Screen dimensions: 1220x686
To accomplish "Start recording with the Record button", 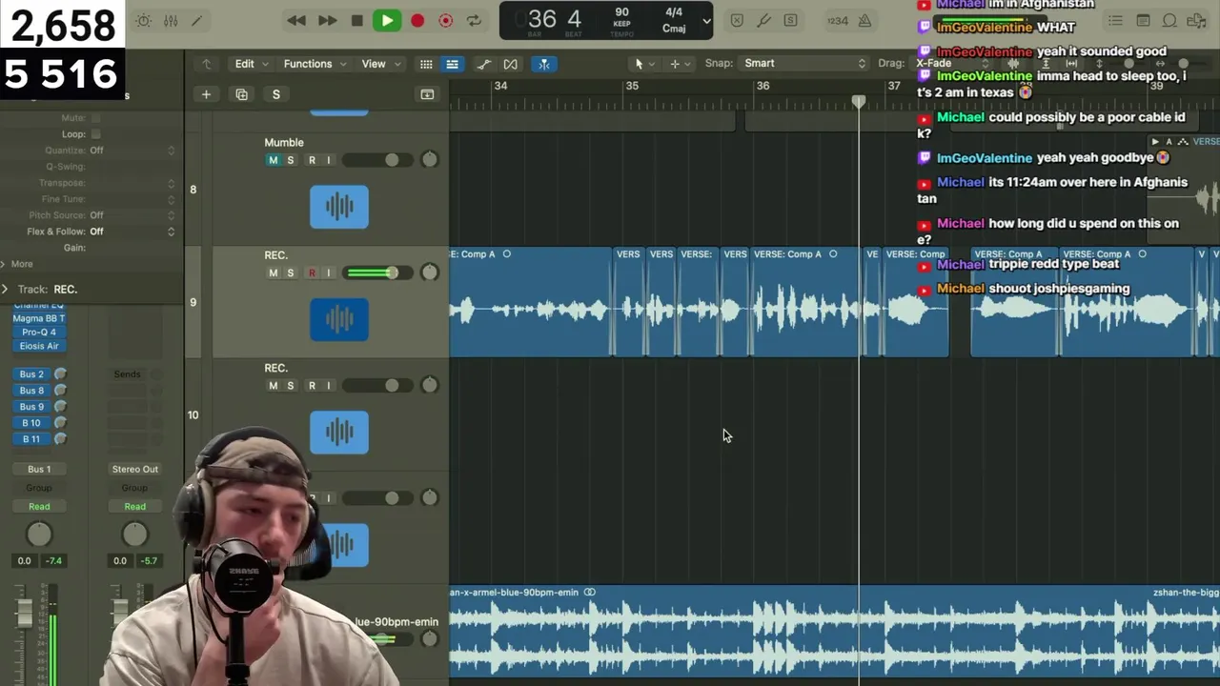I will point(417,21).
